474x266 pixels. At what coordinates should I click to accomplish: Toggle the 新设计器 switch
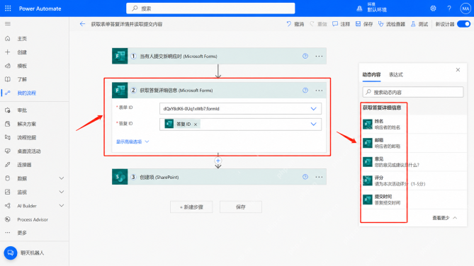tap(463, 24)
